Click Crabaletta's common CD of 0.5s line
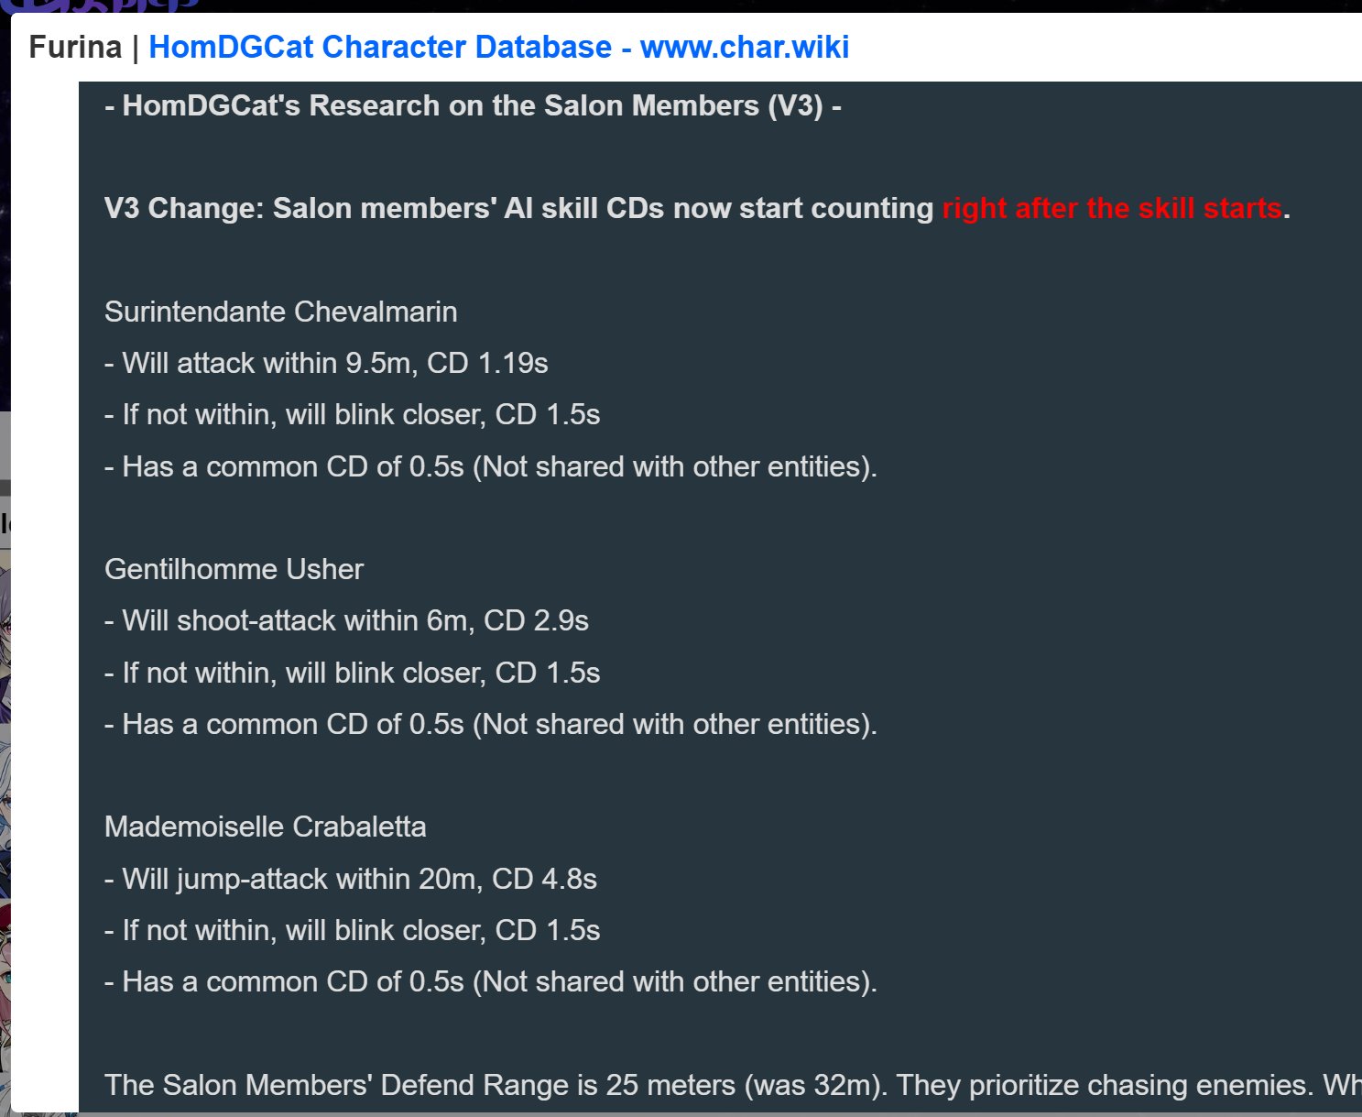 tap(491, 981)
